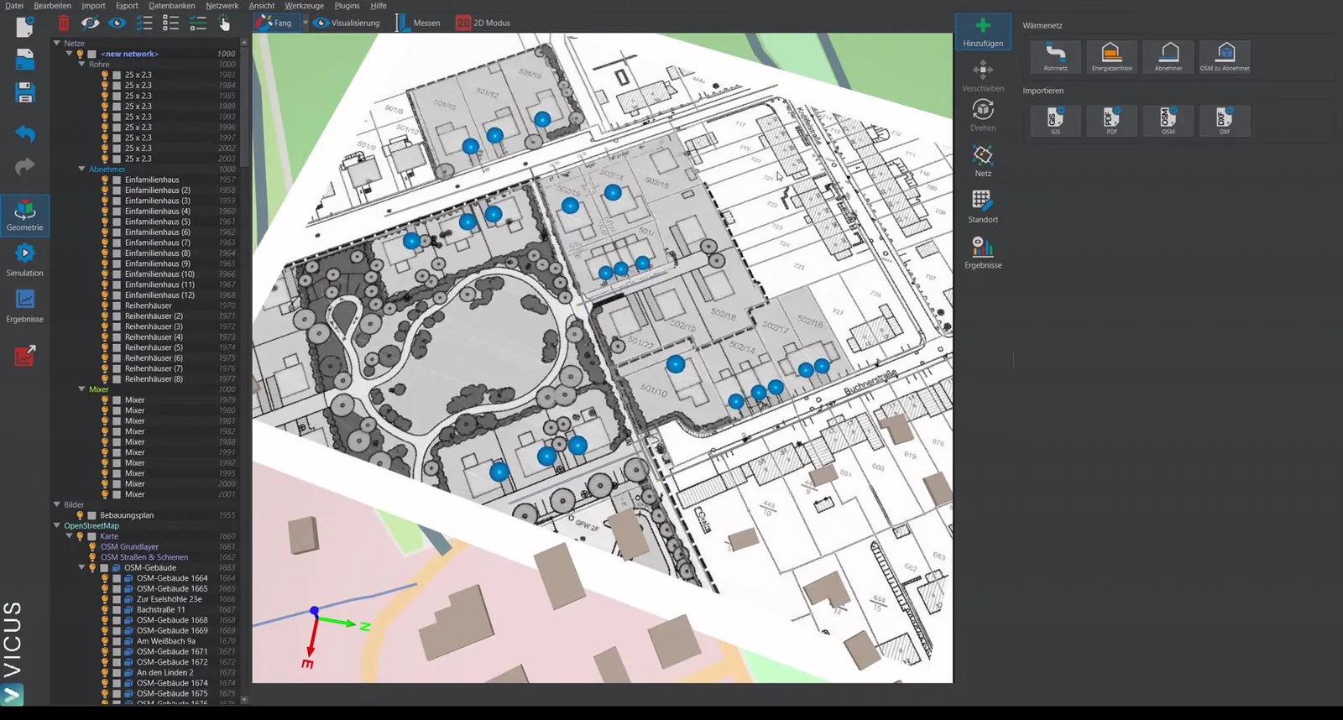Select the Drehen rotate tool

[983, 115]
